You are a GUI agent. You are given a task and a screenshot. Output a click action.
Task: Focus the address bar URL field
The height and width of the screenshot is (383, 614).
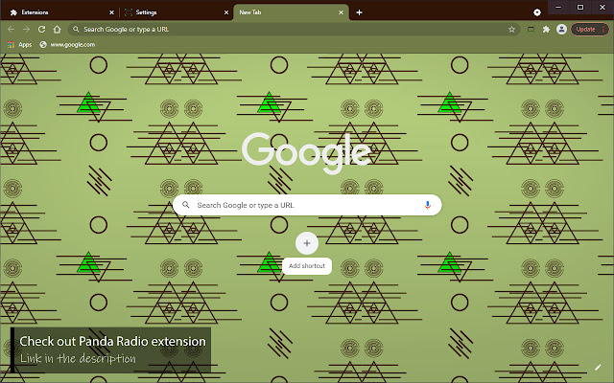tap(294, 30)
